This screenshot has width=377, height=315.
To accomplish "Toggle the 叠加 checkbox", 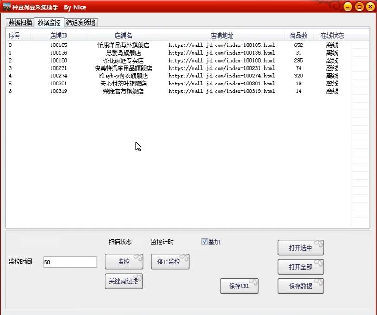I will pos(204,242).
